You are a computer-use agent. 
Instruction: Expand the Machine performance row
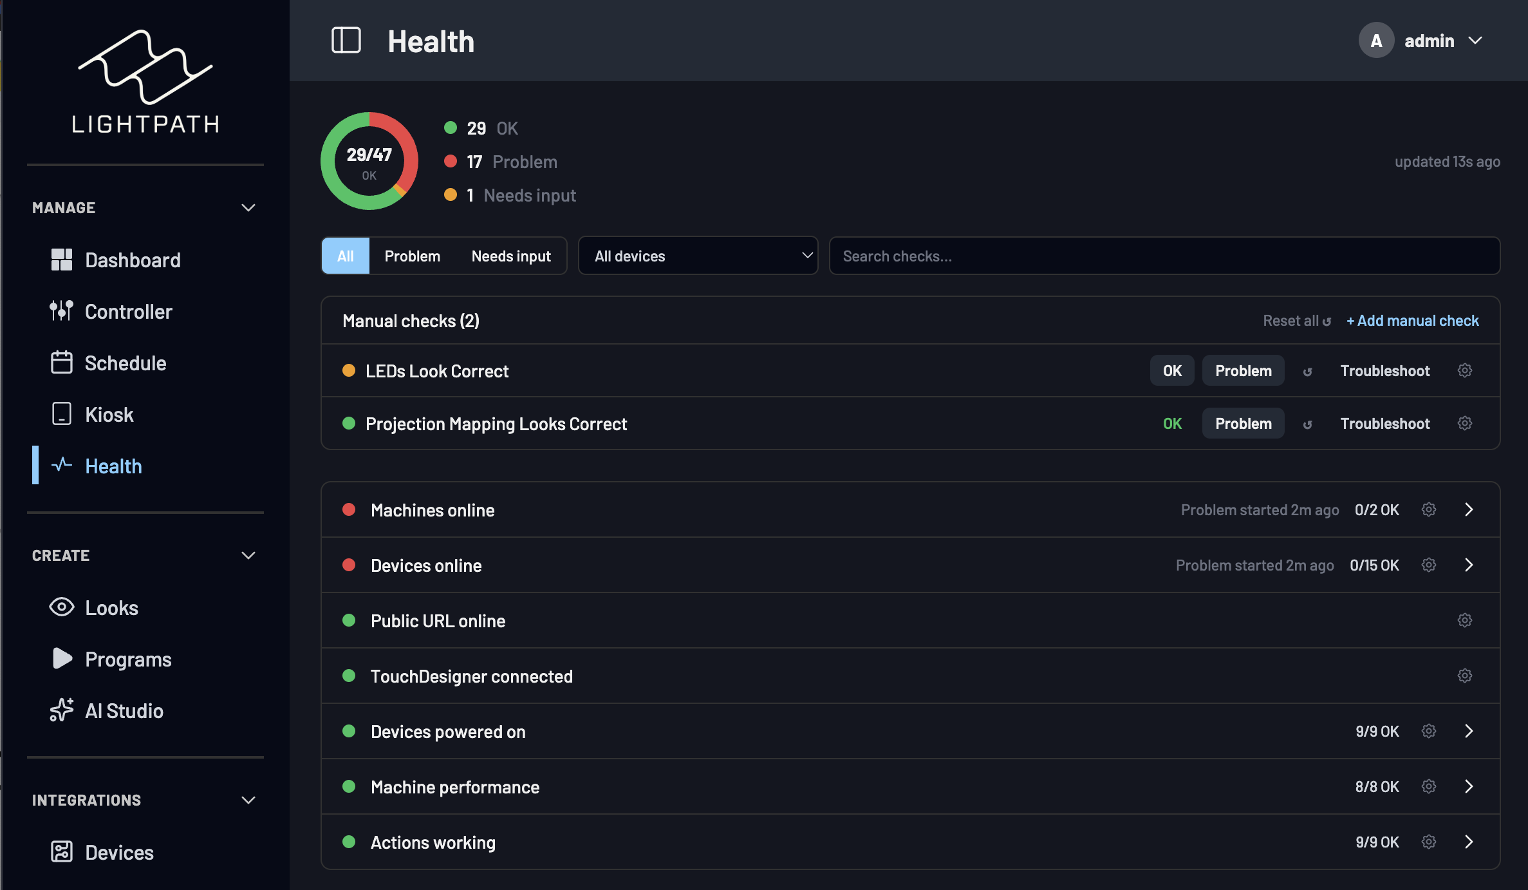point(1469,786)
